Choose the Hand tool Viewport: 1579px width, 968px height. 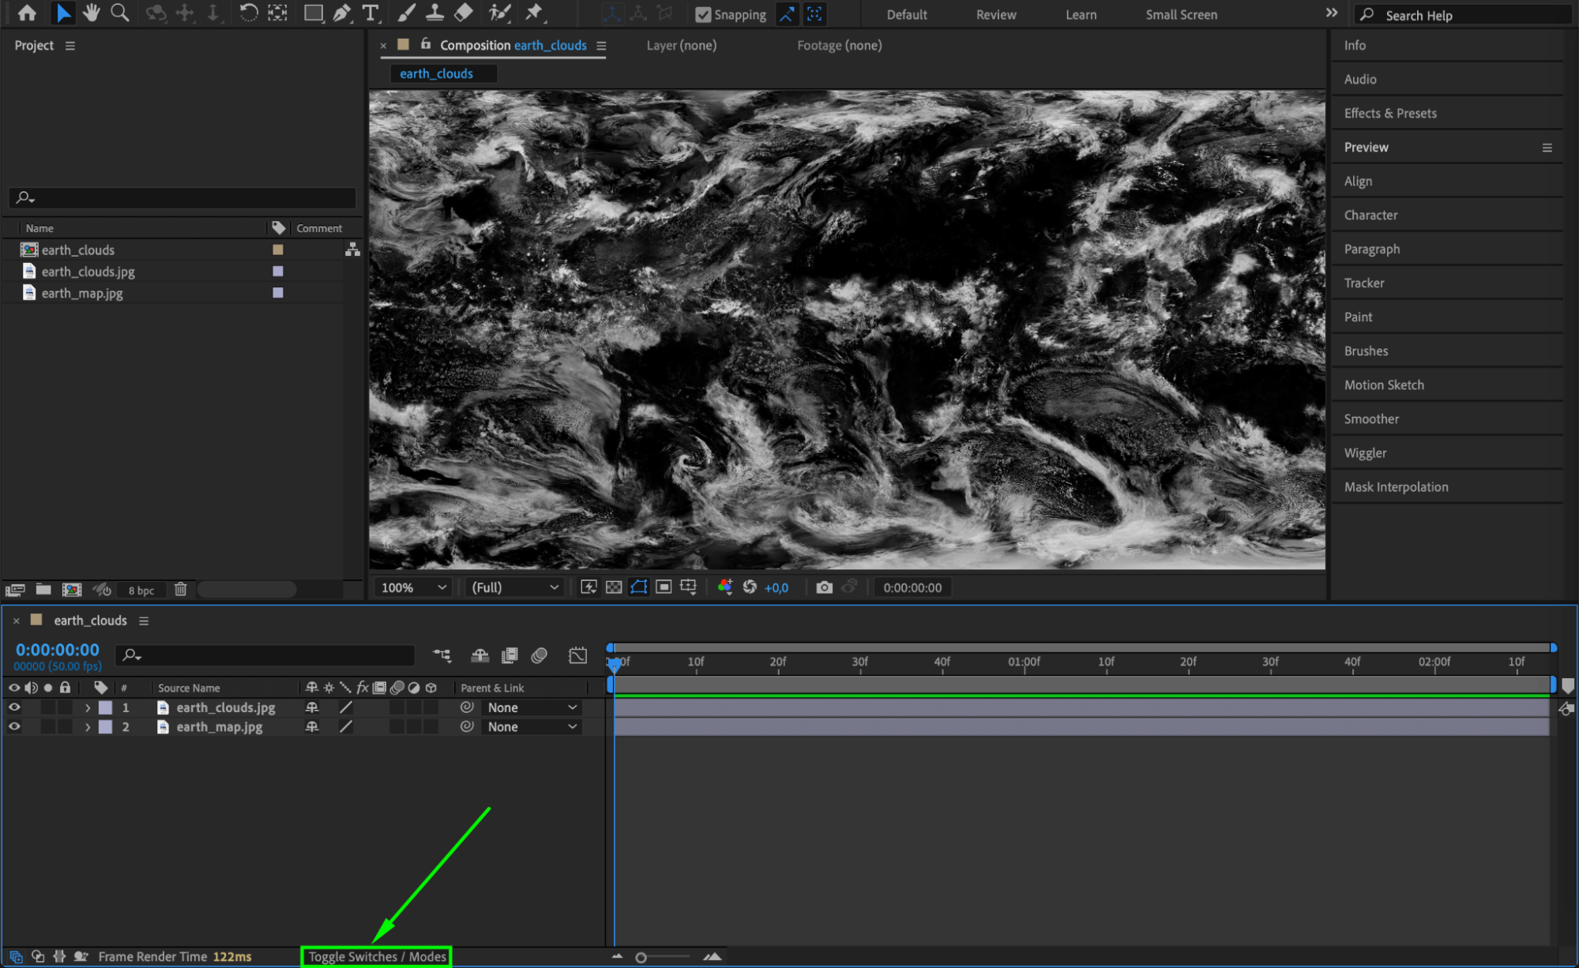92,13
